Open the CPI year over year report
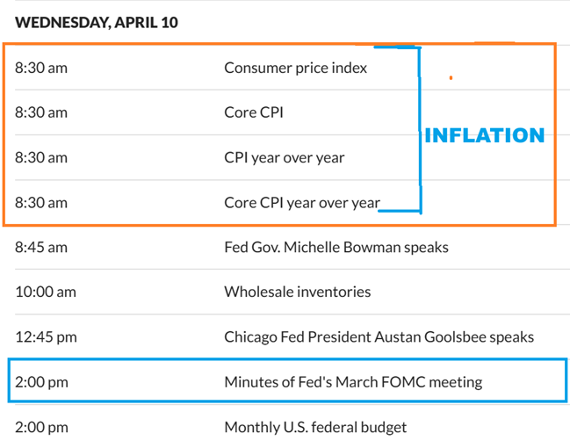Viewport: 570px width, 448px height. [284, 157]
